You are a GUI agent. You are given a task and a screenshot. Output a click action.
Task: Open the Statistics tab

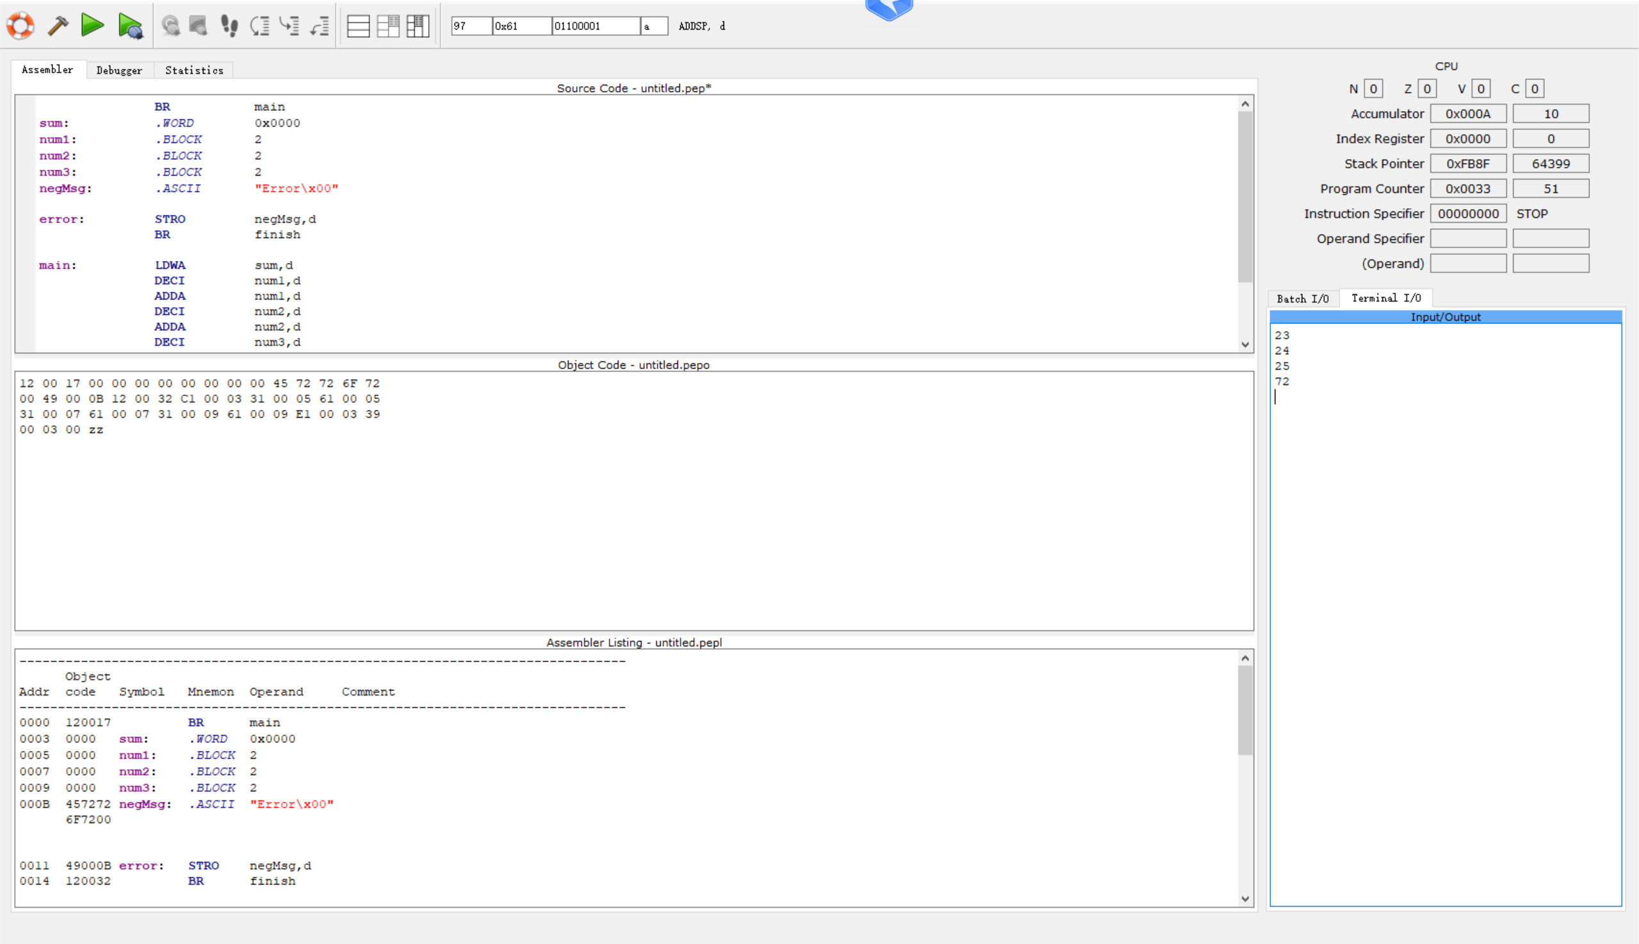tap(194, 70)
